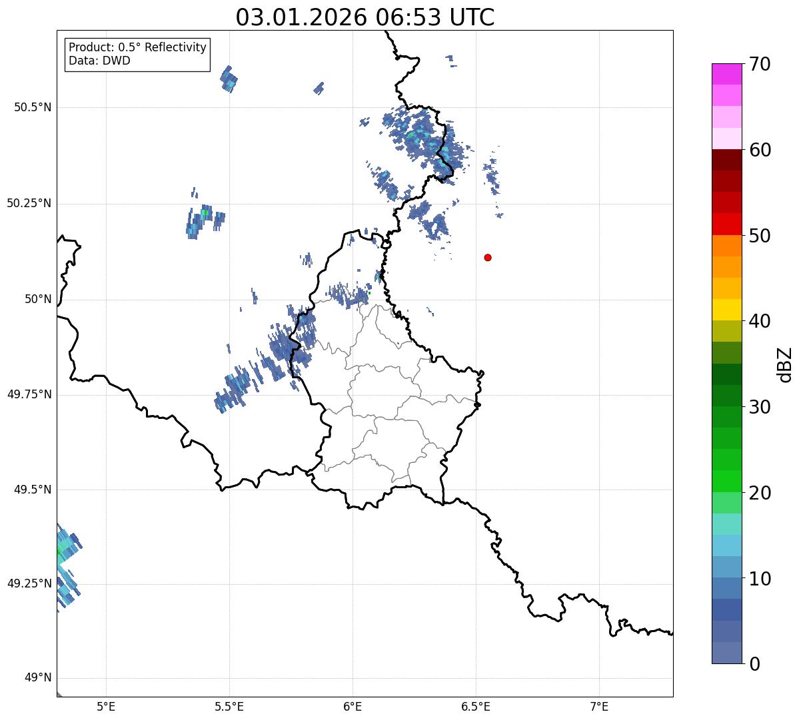Click the colorbar tick label "70"
Viewport: 801px width, 720px height.
[760, 64]
